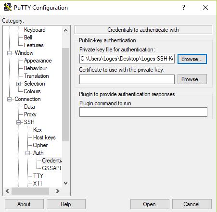Click the horizontal scrollbar right arrow
This screenshot has width=217, height=212.
[58, 191]
